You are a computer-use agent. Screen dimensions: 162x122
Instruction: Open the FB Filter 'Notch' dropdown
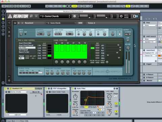pyautogui.click(x=58, y=34)
